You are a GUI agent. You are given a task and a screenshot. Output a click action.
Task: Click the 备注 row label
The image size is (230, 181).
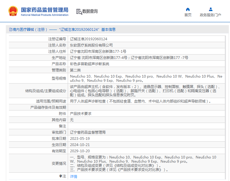coord(62,126)
